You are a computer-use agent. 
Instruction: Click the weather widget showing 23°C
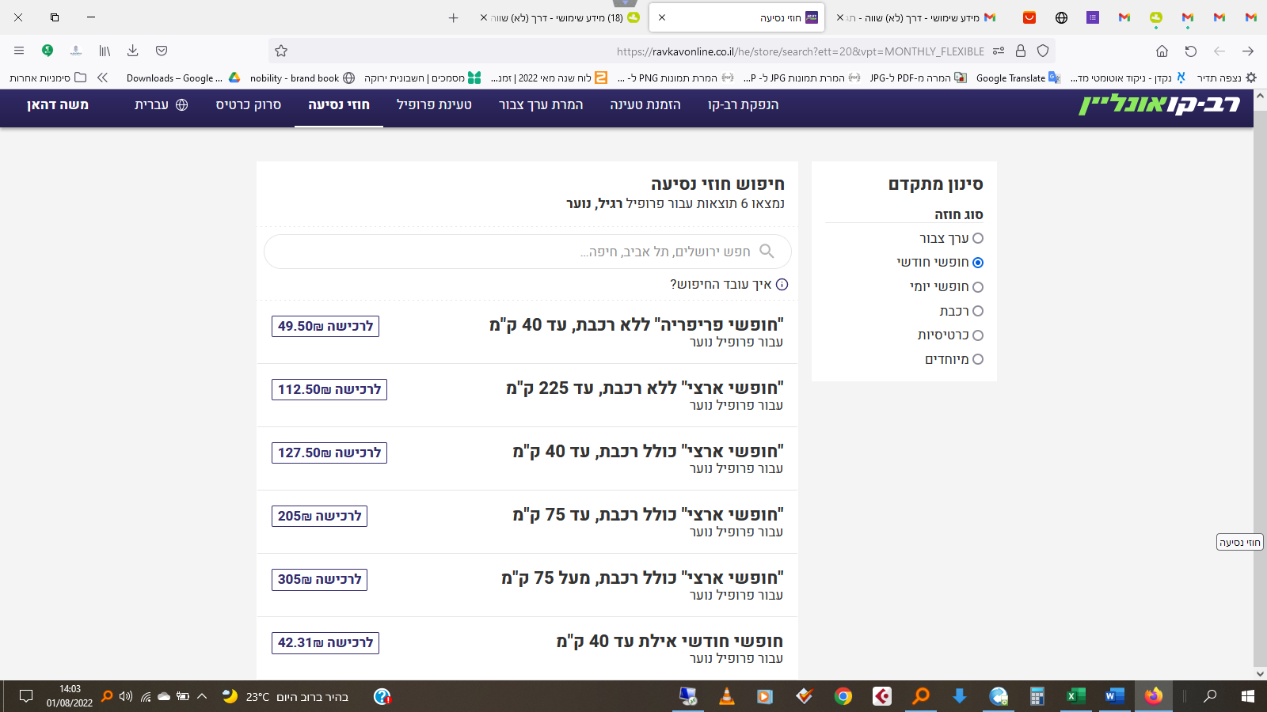(285, 697)
